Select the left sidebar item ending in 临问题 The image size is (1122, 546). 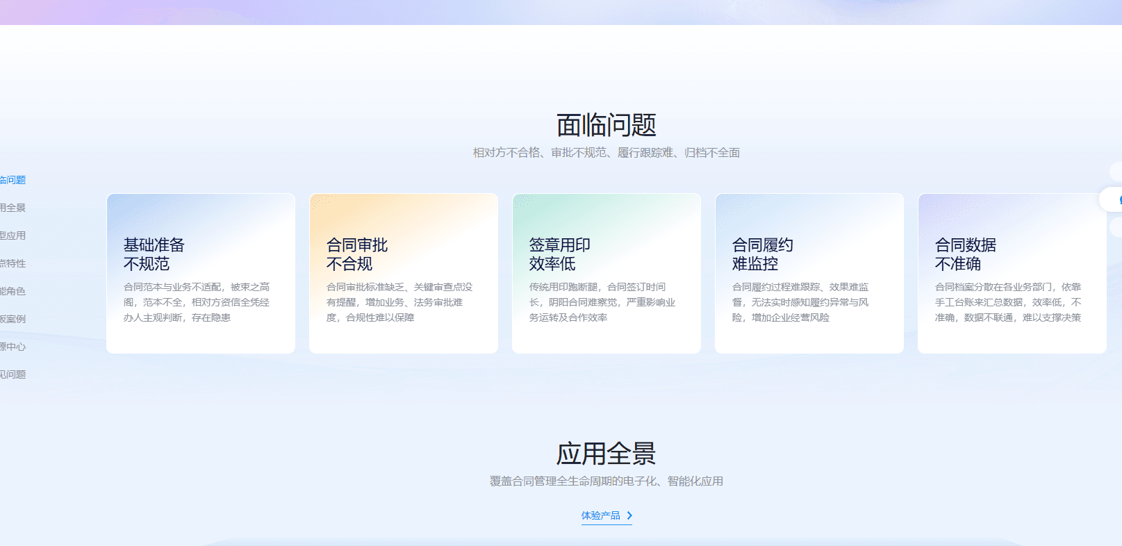13,180
